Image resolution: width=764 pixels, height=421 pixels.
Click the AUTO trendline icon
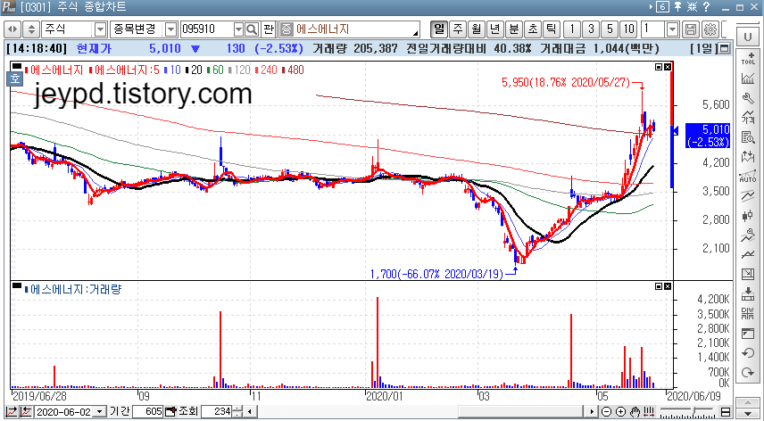pos(747,177)
